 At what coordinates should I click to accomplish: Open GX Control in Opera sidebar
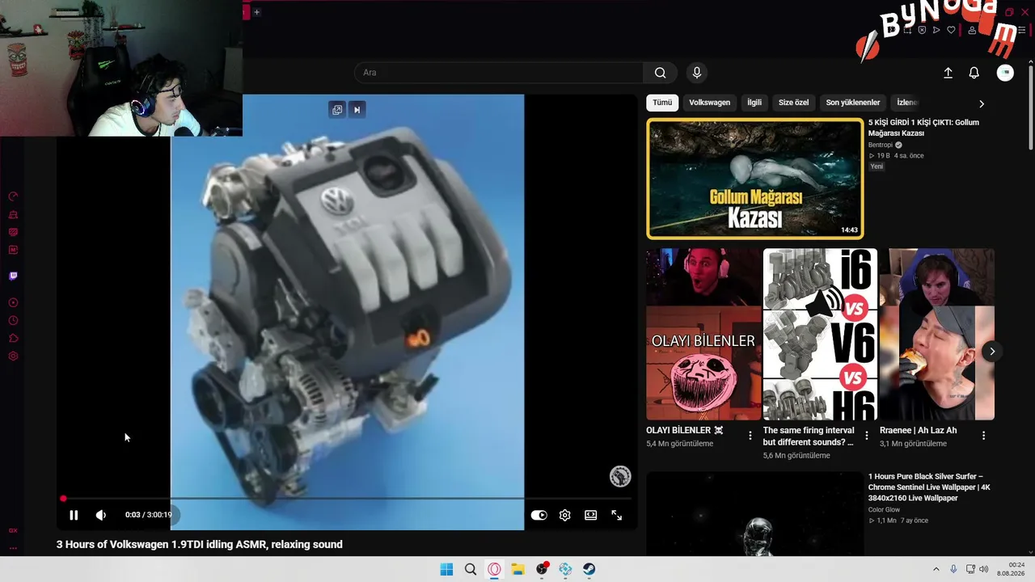point(13,196)
